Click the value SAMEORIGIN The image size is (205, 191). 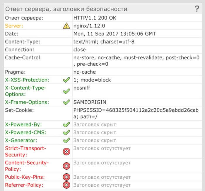click(90, 102)
